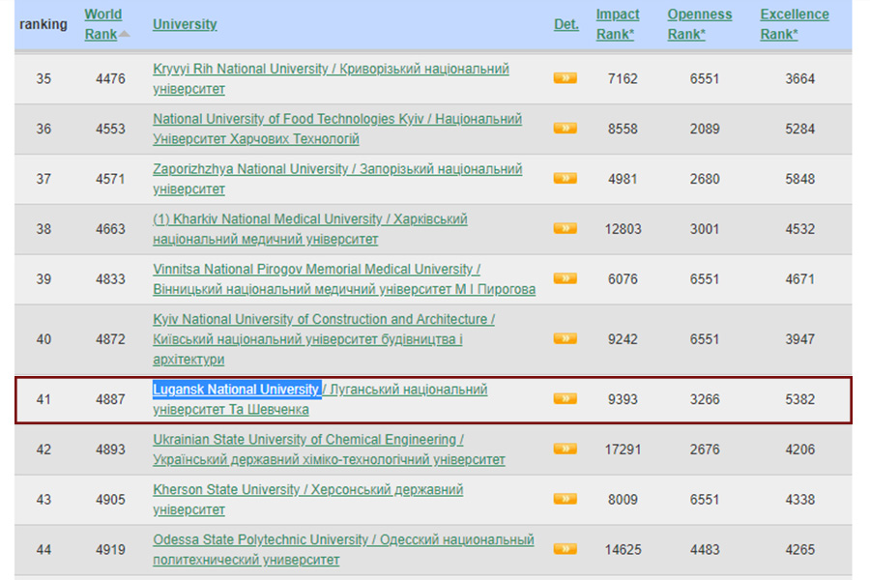Open Zaporizhzhya National University link
Screen dimensions: 870x580
[337, 179]
